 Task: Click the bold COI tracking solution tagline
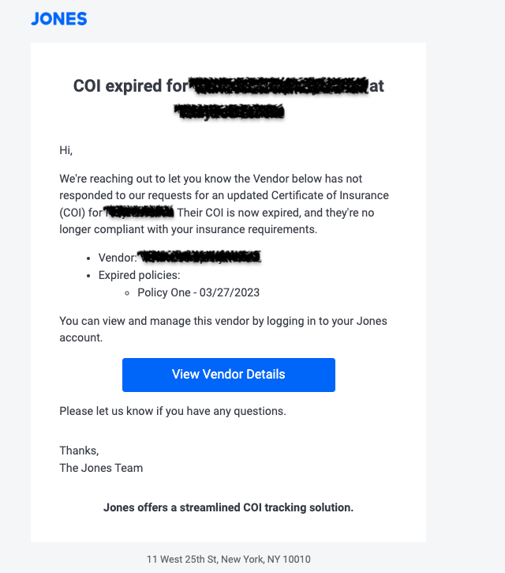pos(228,507)
